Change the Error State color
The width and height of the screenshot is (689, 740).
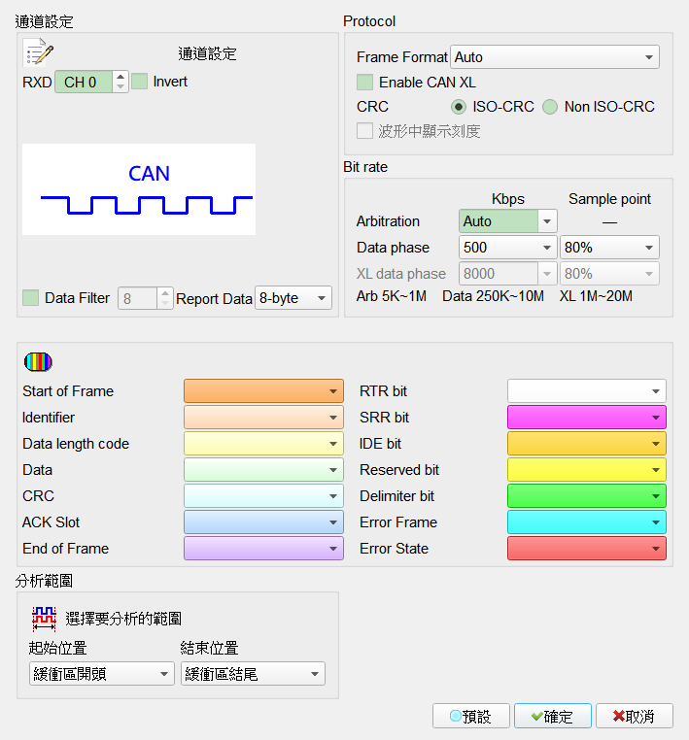[587, 549]
